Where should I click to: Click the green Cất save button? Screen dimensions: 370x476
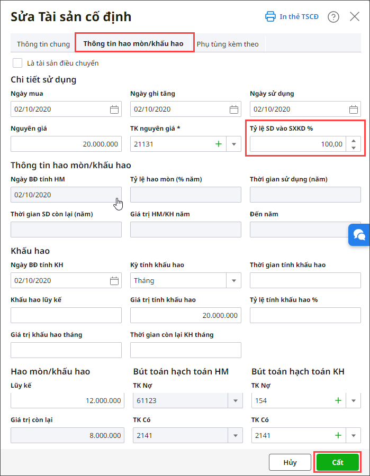338,462
